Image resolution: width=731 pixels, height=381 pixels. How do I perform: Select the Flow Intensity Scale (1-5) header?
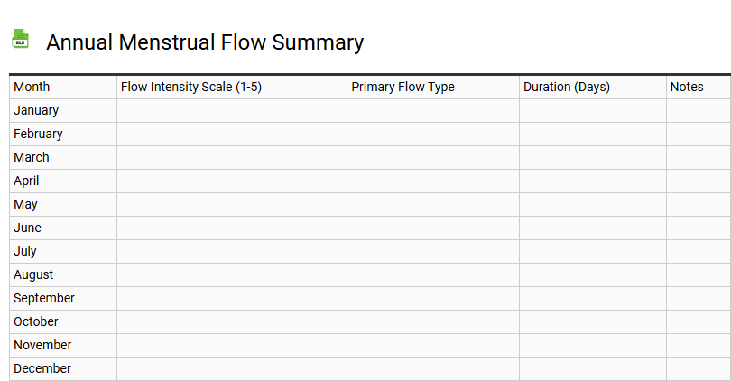point(232,87)
